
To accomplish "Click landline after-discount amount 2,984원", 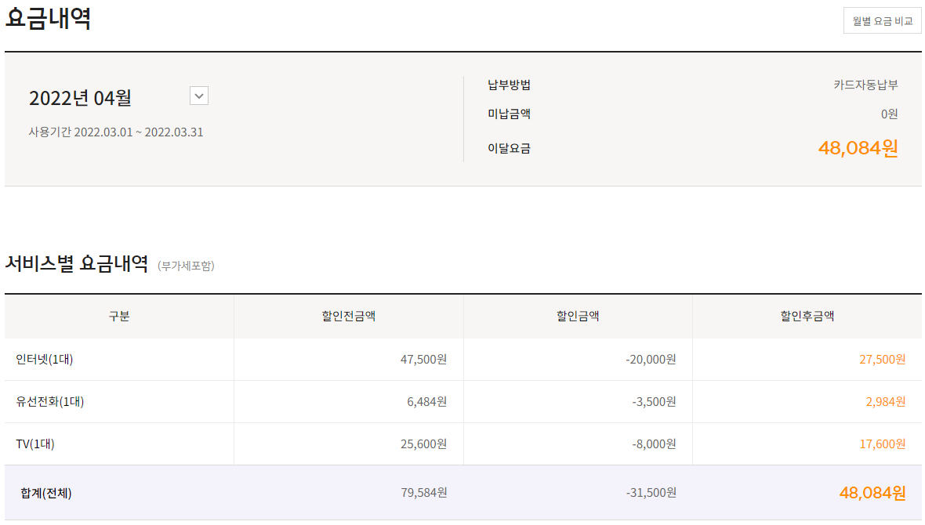I will pyautogui.click(x=885, y=402).
